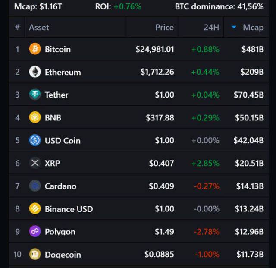This screenshot has width=276, height=268.
Task: Click XRP's +2.85% 24H change
Action: pyautogui.click(x=205, y=163)
